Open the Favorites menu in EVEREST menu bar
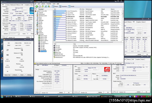The height and width of the screenshot is (103, 152). (49, 4)
